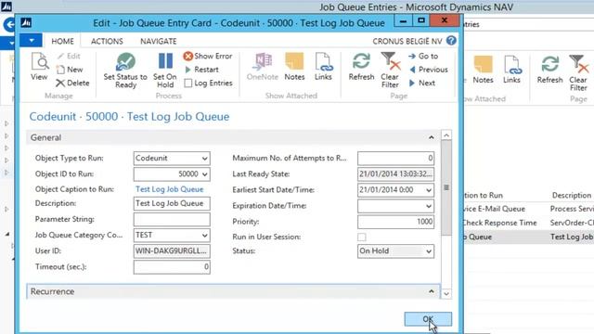Open Log Entries from ribbon
The image size is (594, 334).
208,83
